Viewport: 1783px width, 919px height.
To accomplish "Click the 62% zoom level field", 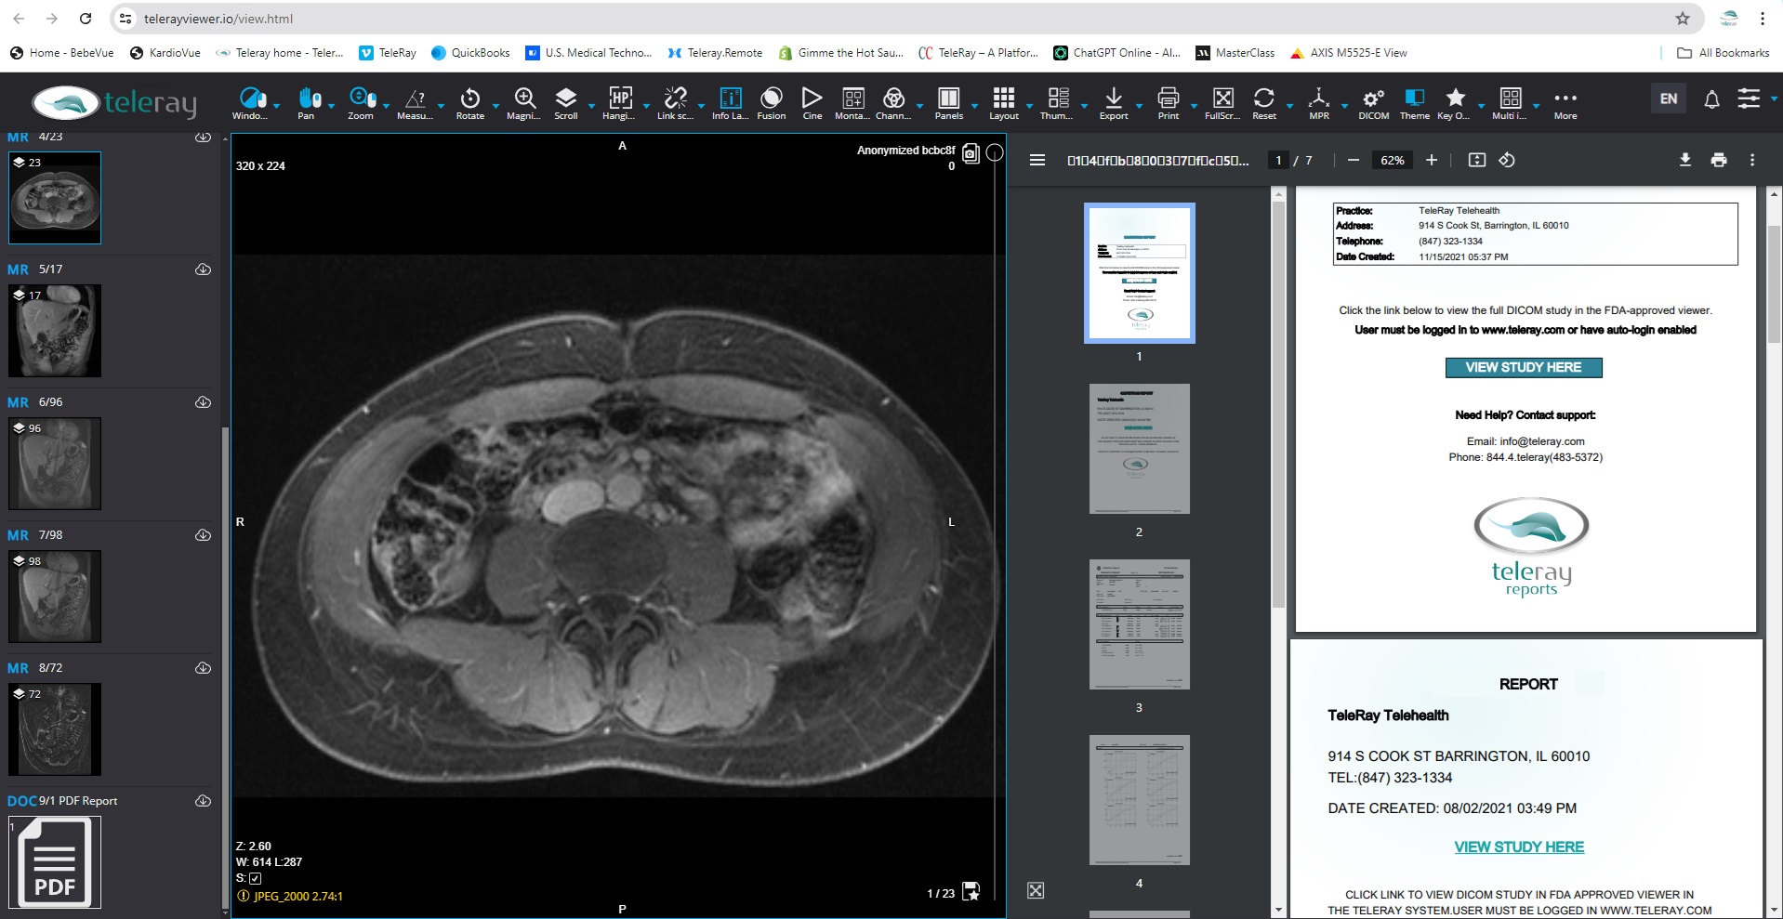I will click(1393, 160).
